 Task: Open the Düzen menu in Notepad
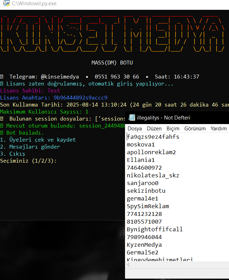click(x=154, y=129)
